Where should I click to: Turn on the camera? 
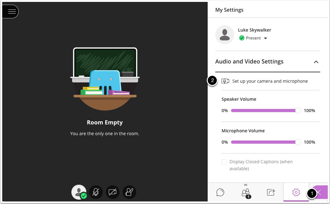pos(113,192)
